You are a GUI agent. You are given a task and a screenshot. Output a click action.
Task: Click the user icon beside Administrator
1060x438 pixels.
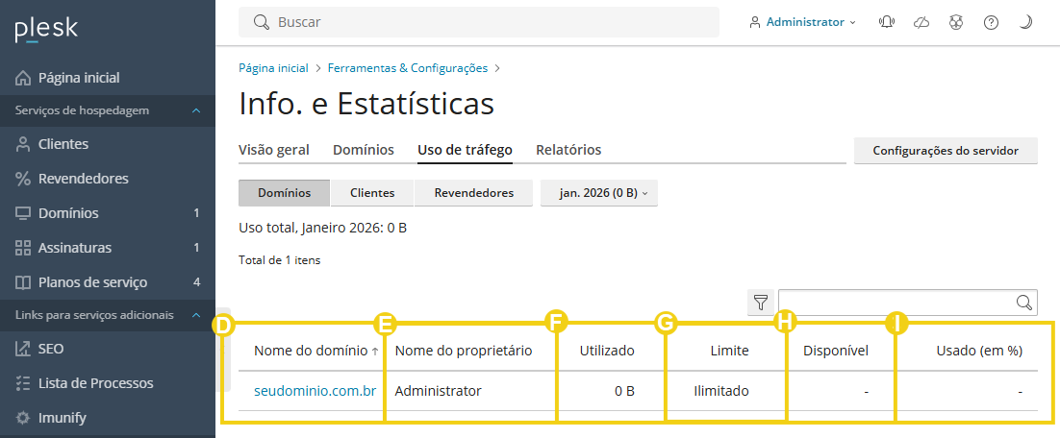[x=754, y=22]
